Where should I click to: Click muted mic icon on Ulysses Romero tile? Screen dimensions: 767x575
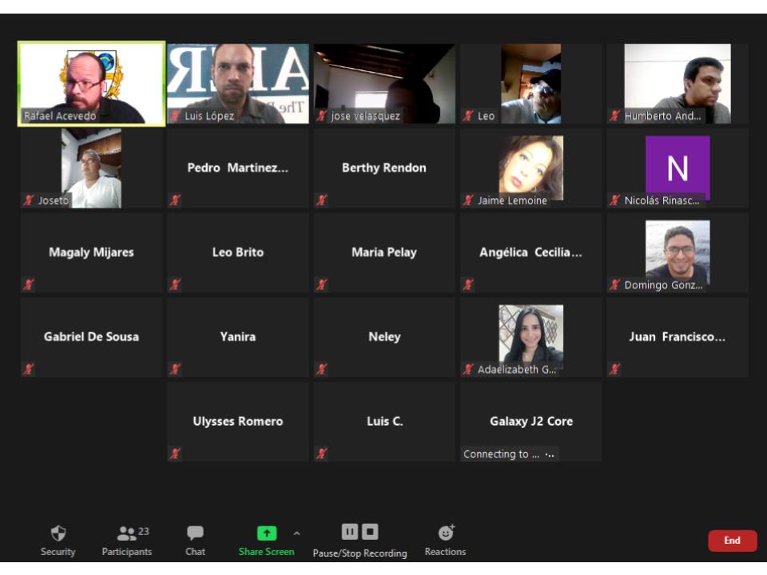(176, 454)
